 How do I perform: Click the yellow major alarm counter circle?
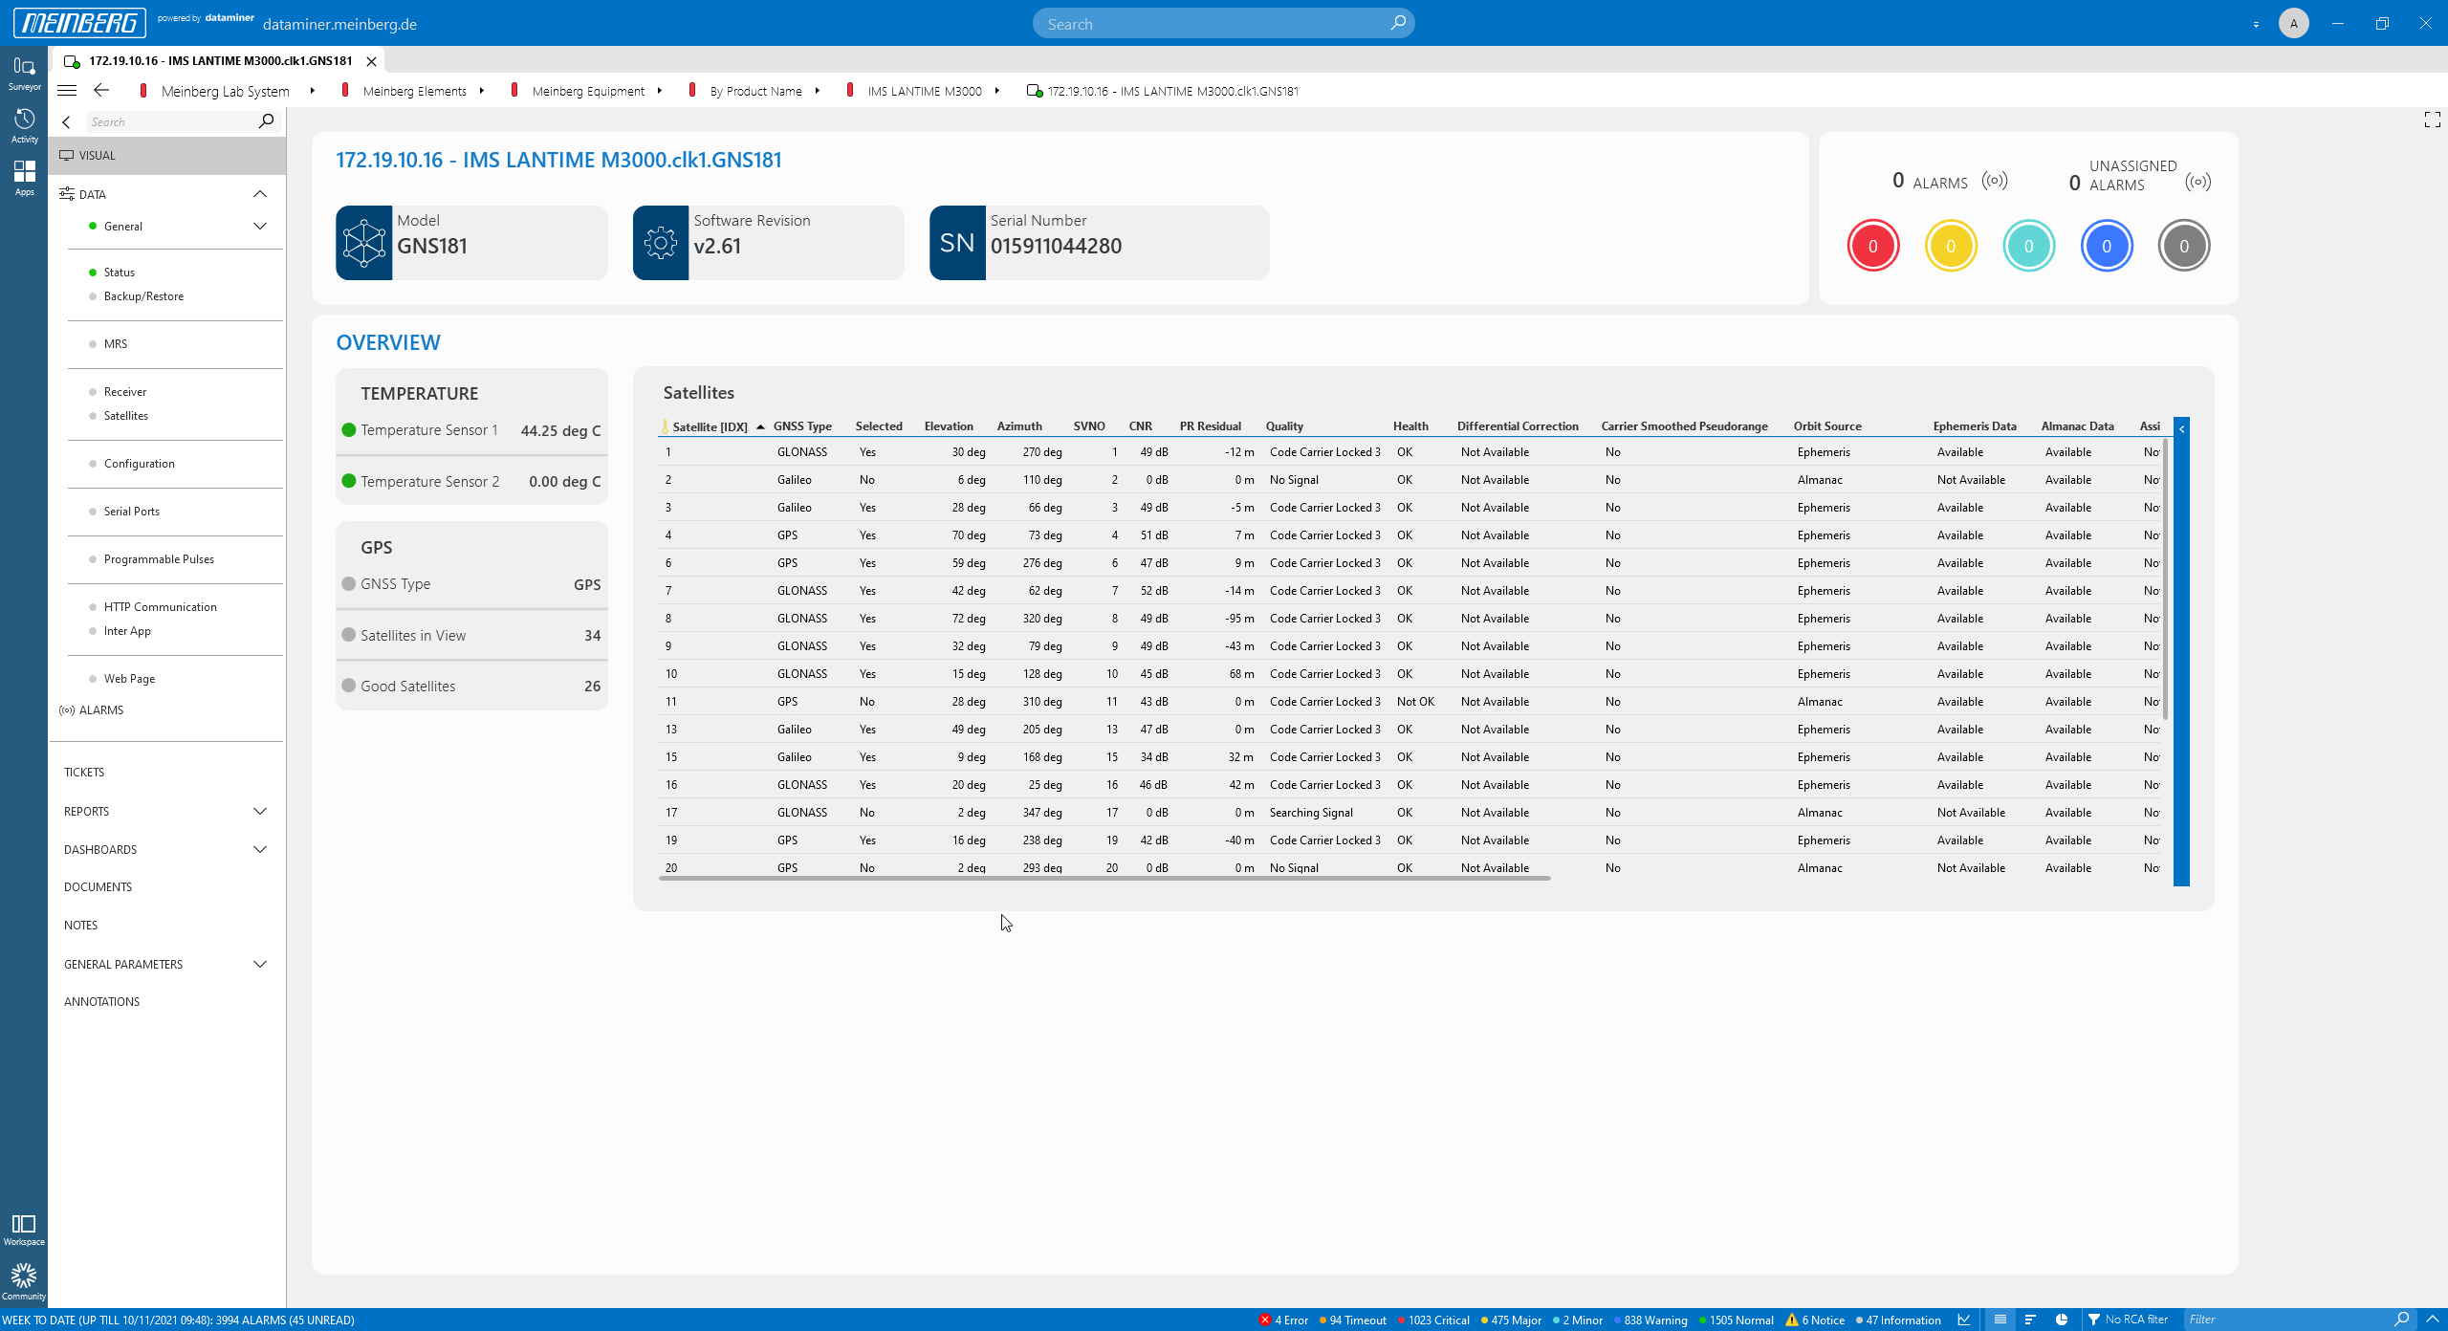(x=1950, y=246)
